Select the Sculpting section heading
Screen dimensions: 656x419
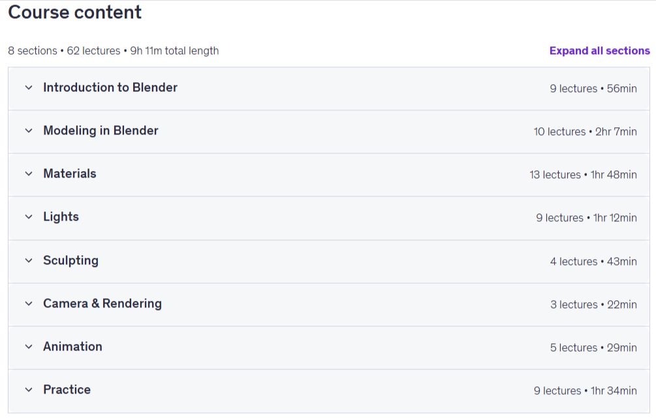[x=70, y=260]
